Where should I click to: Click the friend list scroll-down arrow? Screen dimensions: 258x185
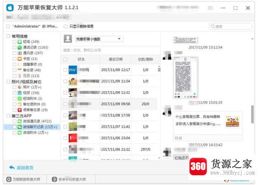159,158
